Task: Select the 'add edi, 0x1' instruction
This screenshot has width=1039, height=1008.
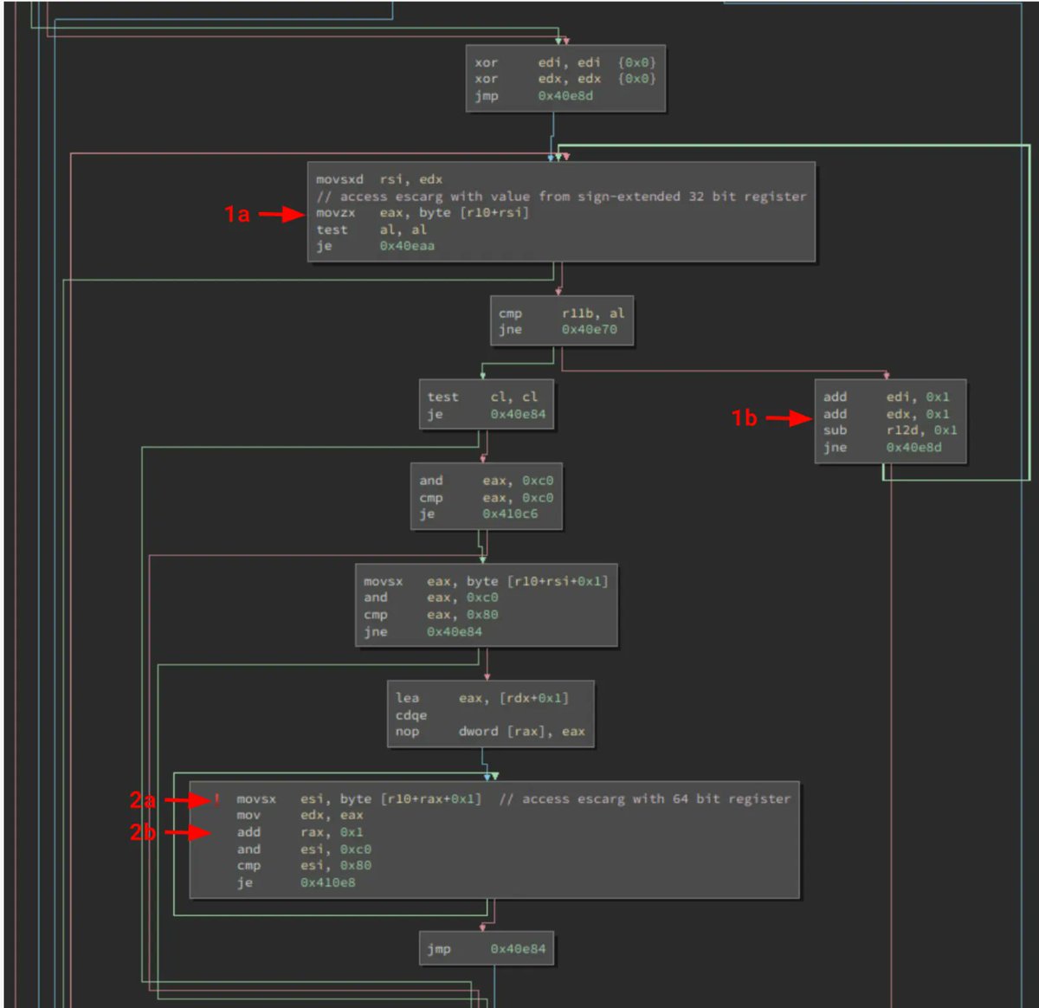Action: pos(887,397)
